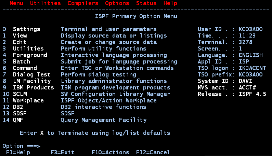272x156 pixels.
Task: Click the F1=Help function key label
Action: tap(18, 152)
